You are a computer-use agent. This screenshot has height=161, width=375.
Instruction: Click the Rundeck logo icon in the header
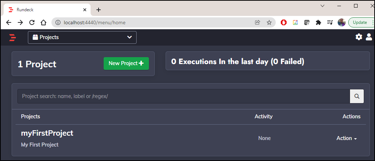click(12, 38)
